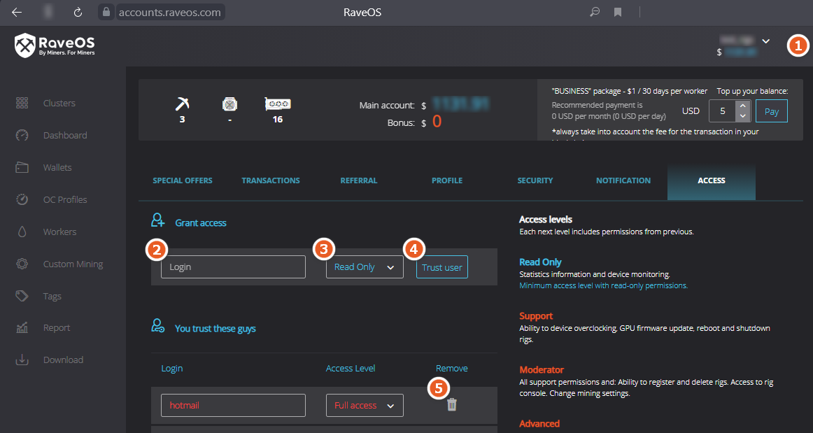This screenshot has width=813, height=433.
Task: Click the Advanced access level heading
Action: (539, 424)
